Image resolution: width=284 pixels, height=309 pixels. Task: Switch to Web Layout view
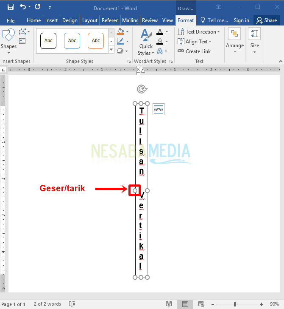tap(201, 304)
